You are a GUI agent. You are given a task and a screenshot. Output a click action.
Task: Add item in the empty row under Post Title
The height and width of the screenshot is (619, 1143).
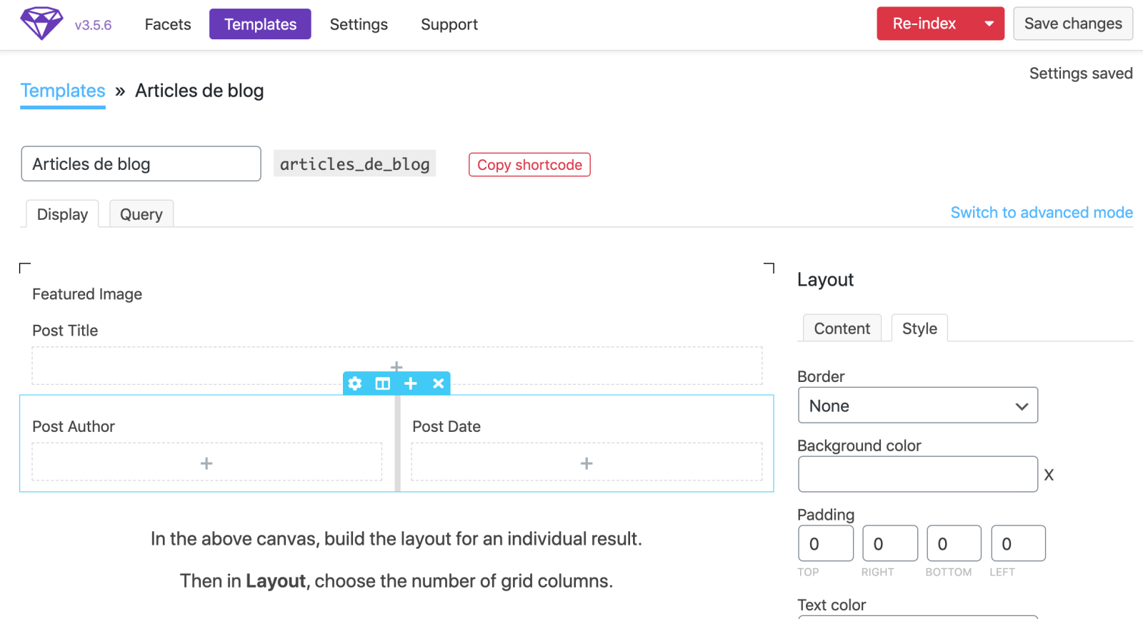396,366
